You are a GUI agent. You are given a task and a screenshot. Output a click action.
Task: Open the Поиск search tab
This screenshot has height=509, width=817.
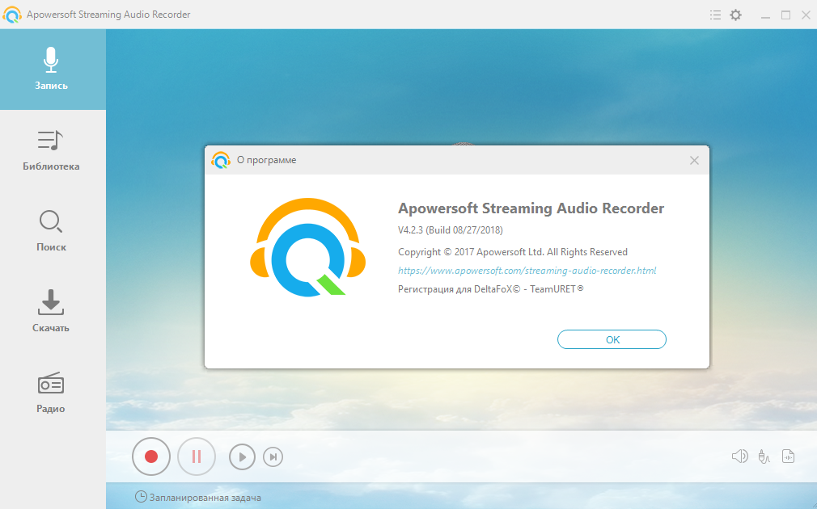[x=51, y=231]
